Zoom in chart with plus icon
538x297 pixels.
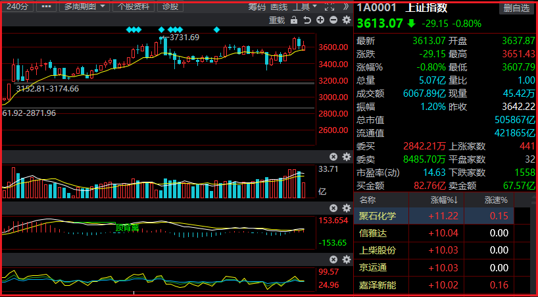pos(320,20)
